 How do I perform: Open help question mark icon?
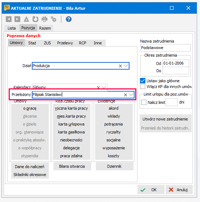tap(69, 19)
